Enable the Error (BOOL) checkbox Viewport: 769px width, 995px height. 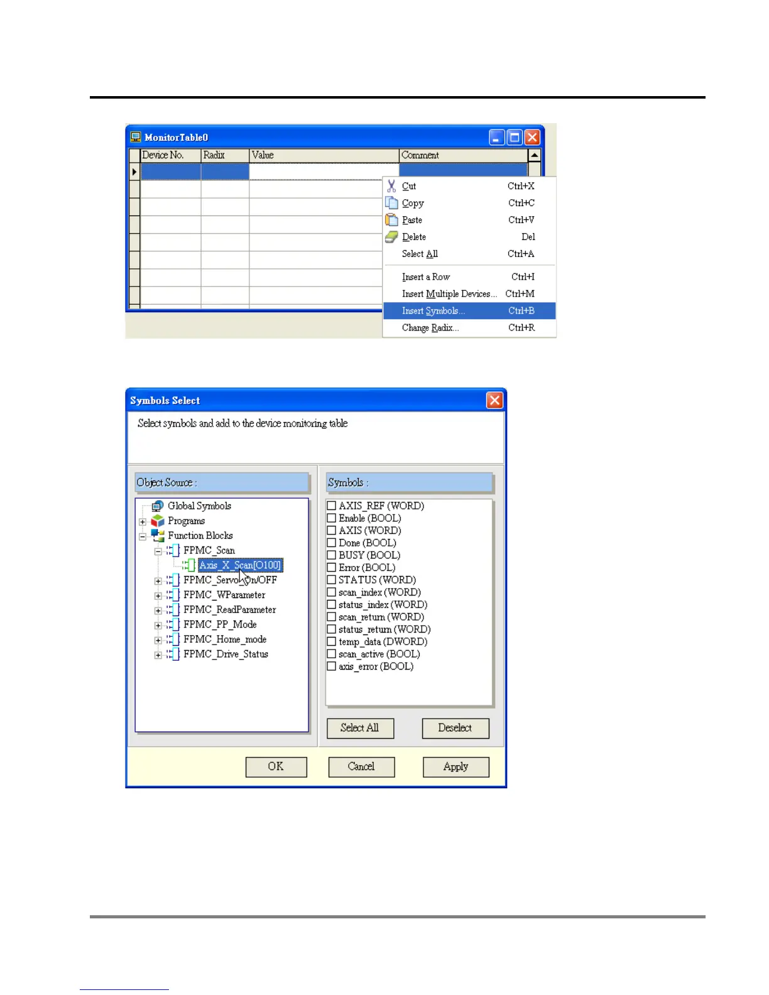[332, 567]
